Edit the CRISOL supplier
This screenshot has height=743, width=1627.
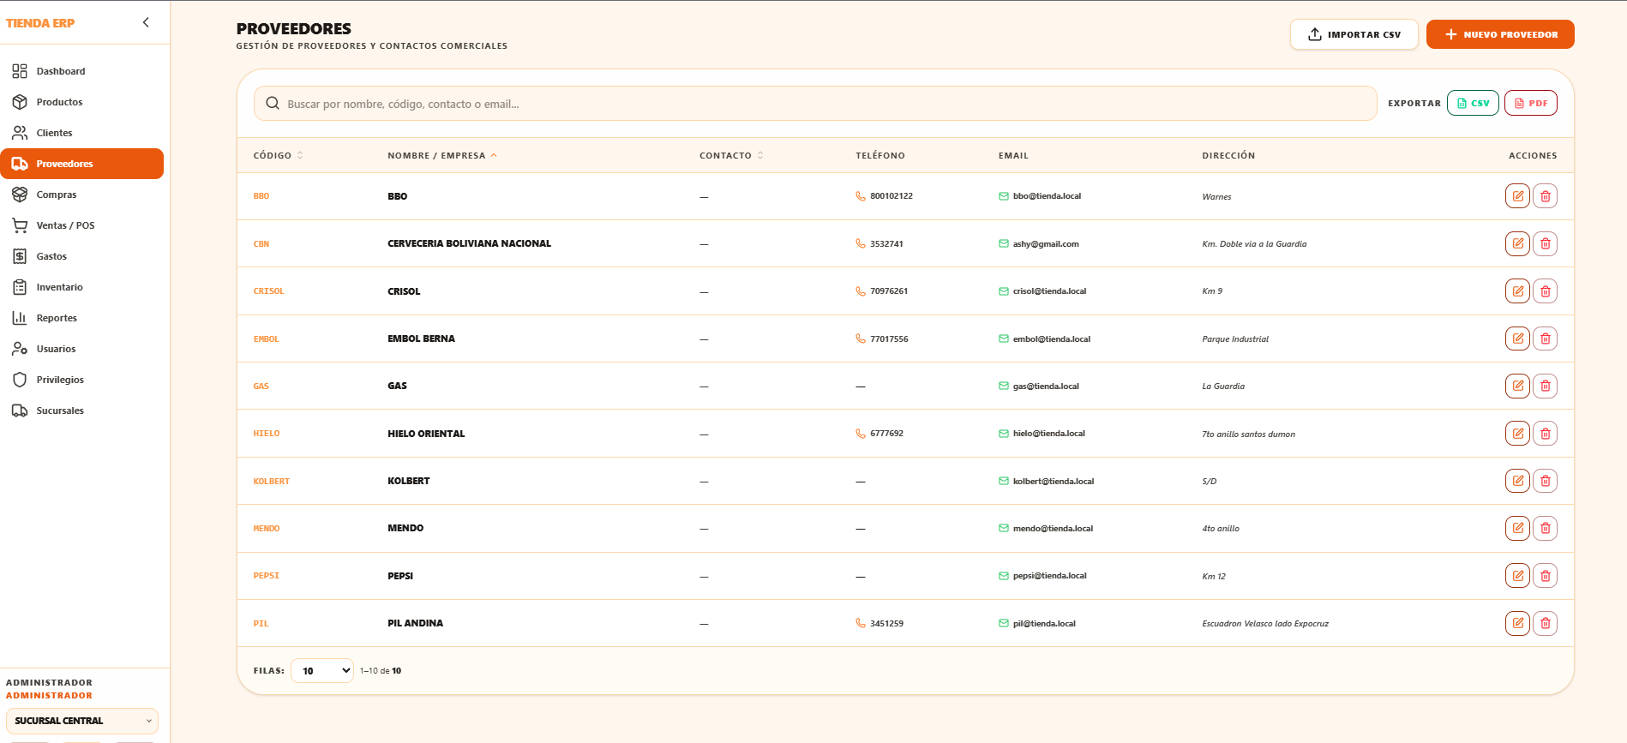click(x=1517, y=291)
